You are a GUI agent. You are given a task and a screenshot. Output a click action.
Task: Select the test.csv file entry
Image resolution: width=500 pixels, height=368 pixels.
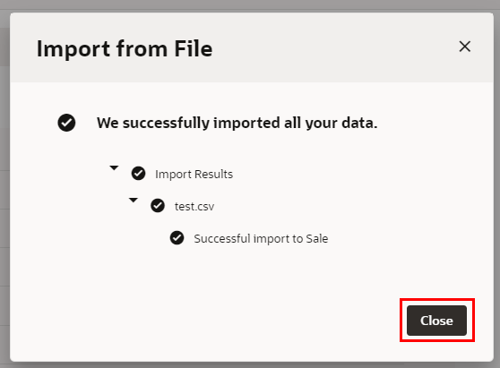pos(194,207)
